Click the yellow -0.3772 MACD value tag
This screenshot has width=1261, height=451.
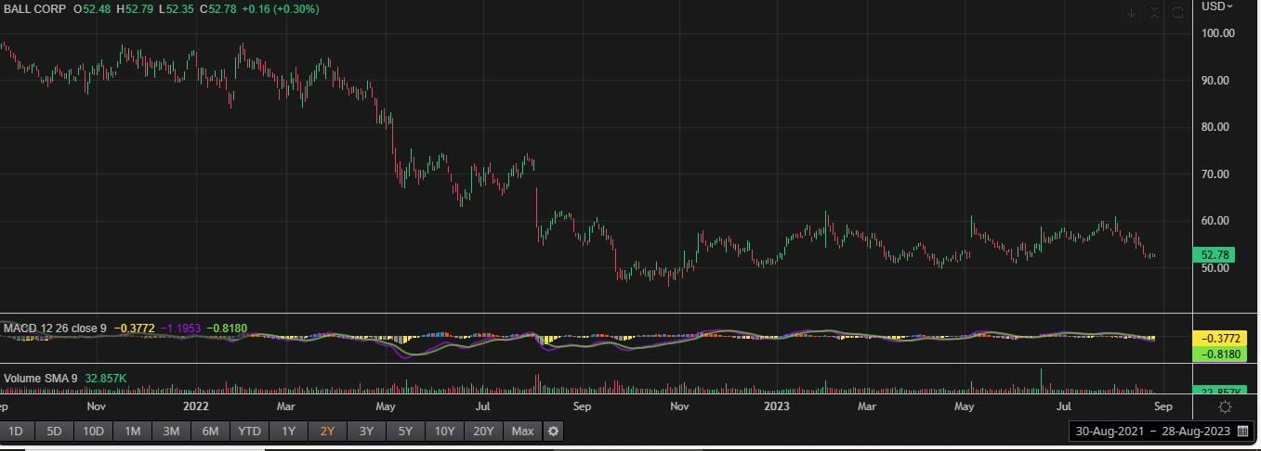point(1219,339)
